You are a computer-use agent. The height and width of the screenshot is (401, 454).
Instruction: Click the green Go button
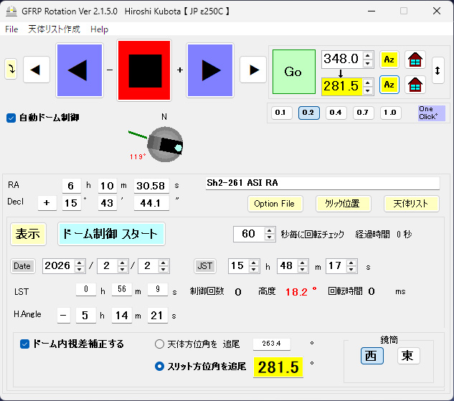pyautogui.click(x=293, y=71)
